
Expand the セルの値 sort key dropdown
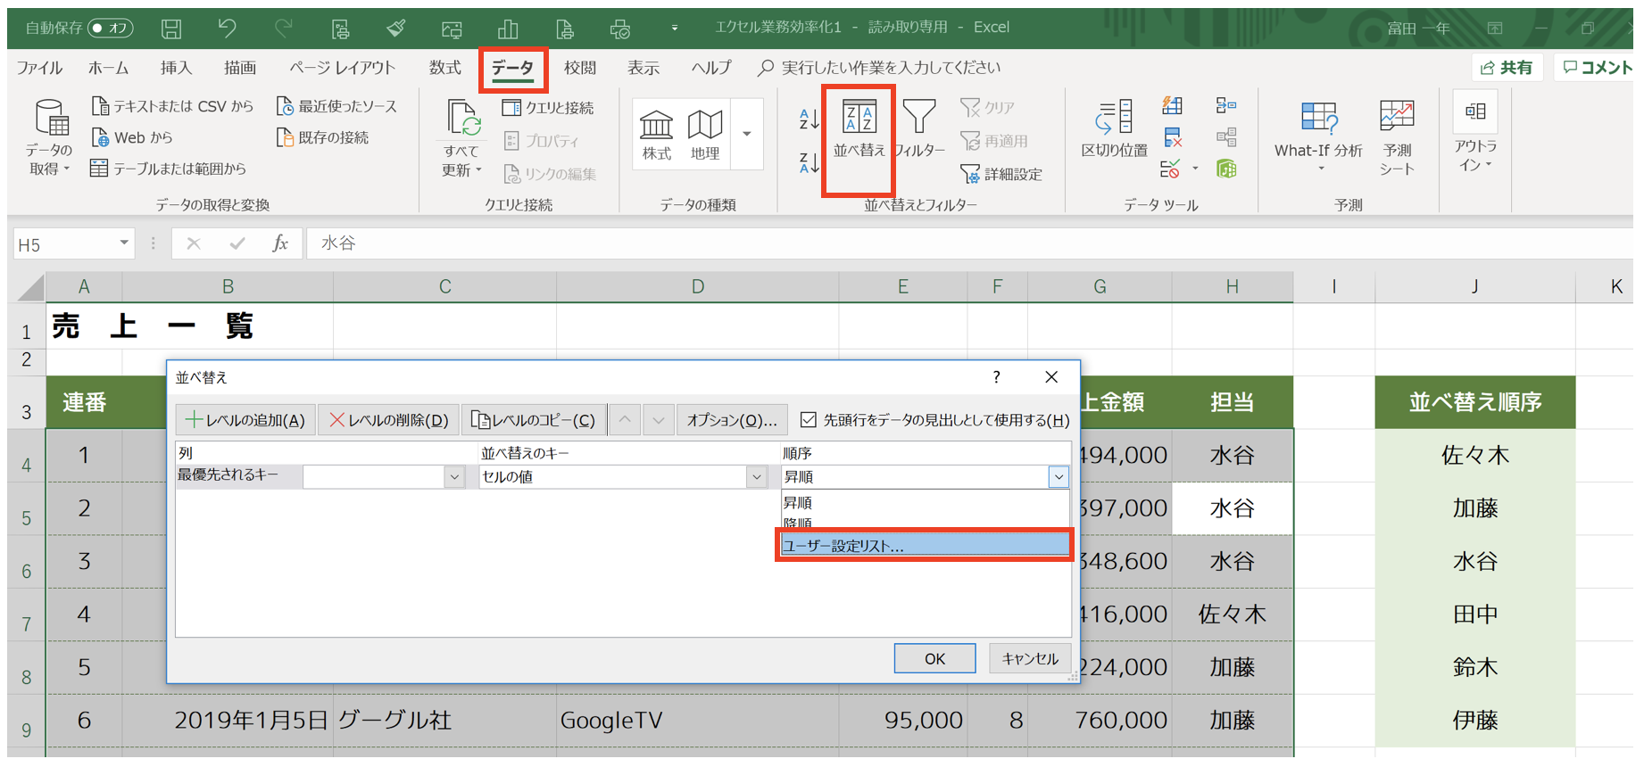757,477
